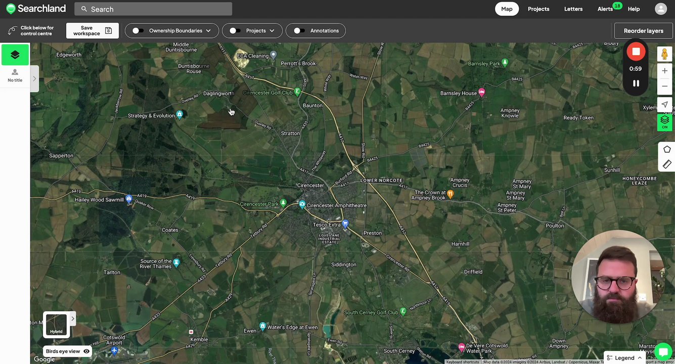Click the Google logo on map
675x364 pixels.
[x=44, y=359]
